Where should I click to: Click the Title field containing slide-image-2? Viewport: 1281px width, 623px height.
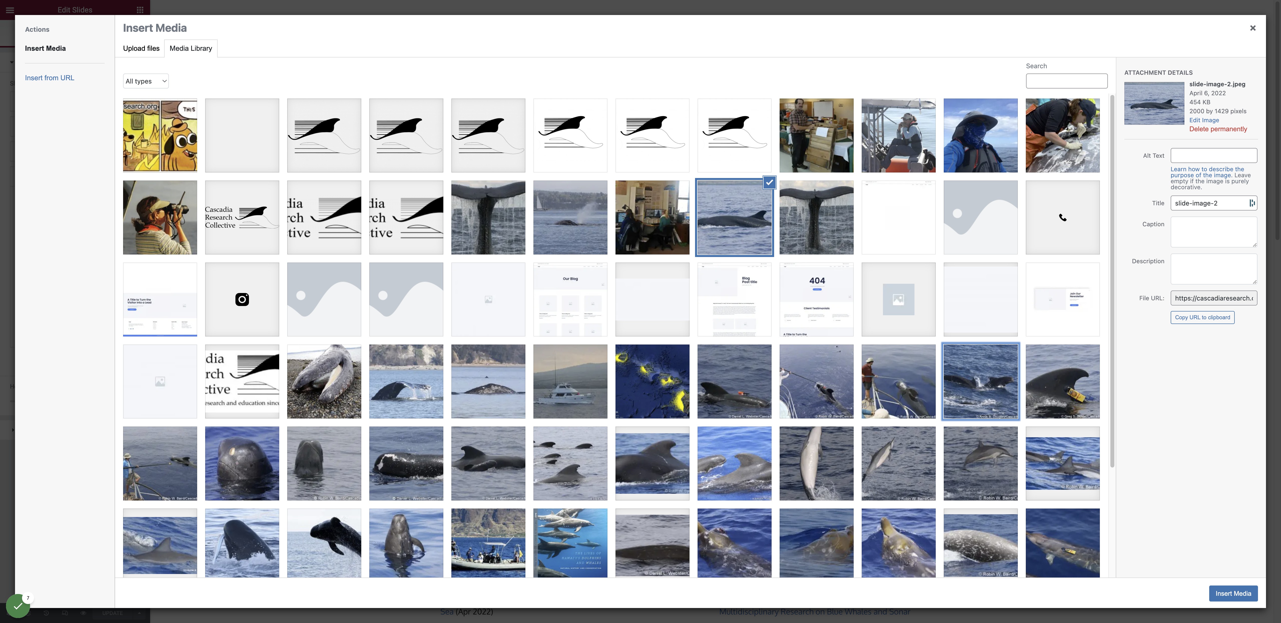click(1213, 203)
